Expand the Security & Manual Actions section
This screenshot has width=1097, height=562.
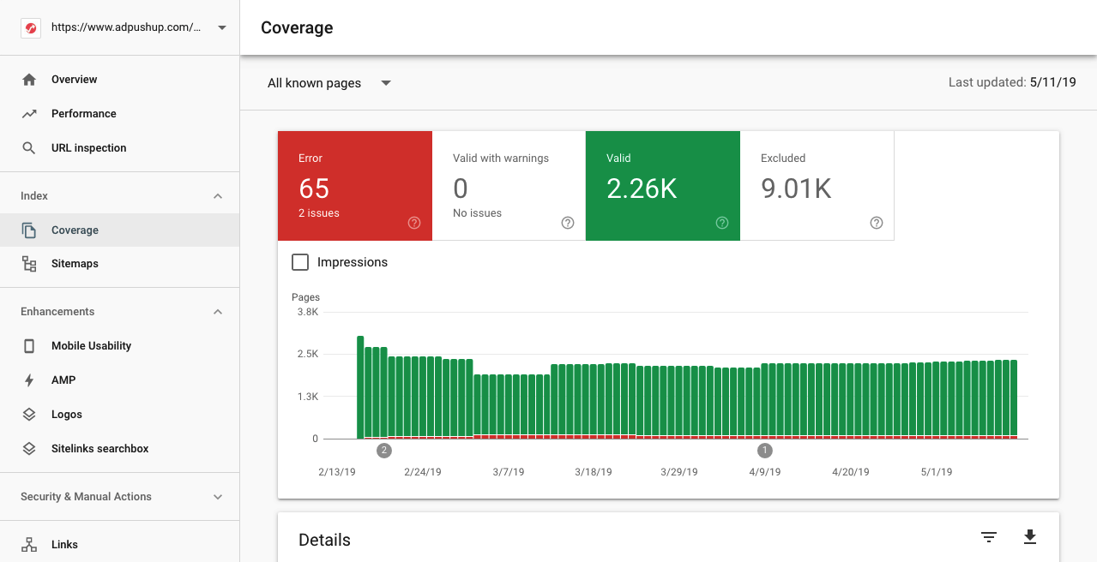218,497
